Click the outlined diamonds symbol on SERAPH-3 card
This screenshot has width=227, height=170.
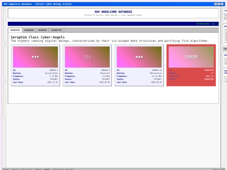click(87, 57)
